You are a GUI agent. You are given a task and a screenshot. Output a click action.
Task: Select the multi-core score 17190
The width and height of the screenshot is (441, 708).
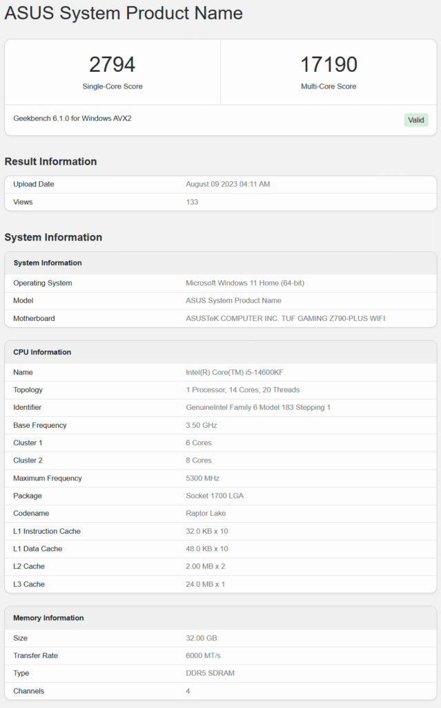(329, 64)
